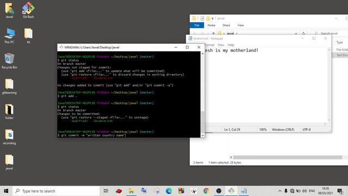Click the ENG language indicator
The image size is (348, 196).
point(312,191)
